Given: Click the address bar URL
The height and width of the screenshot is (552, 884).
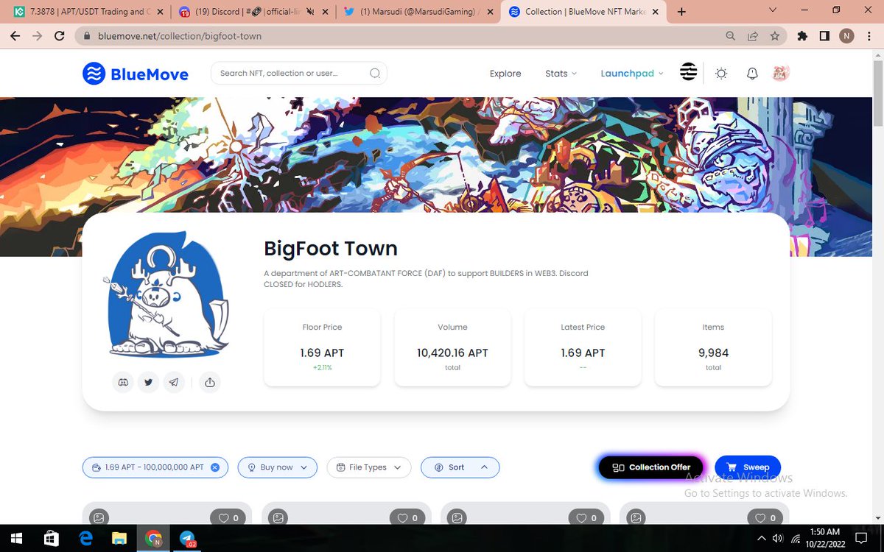Looking at the screenshot, I should (179, 35).
